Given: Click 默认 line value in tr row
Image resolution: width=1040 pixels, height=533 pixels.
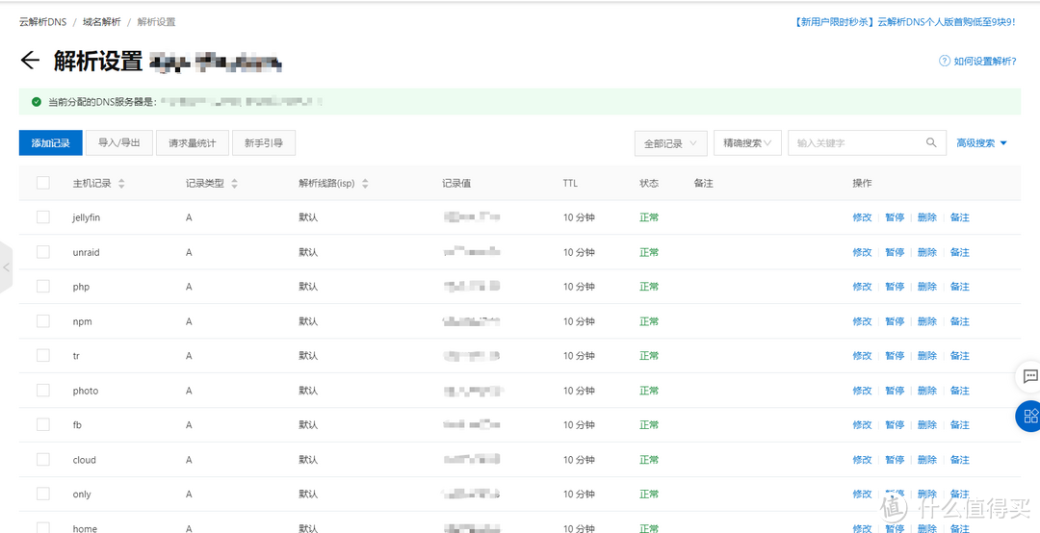Looking at the screenshot, I should tap(308, 355).
